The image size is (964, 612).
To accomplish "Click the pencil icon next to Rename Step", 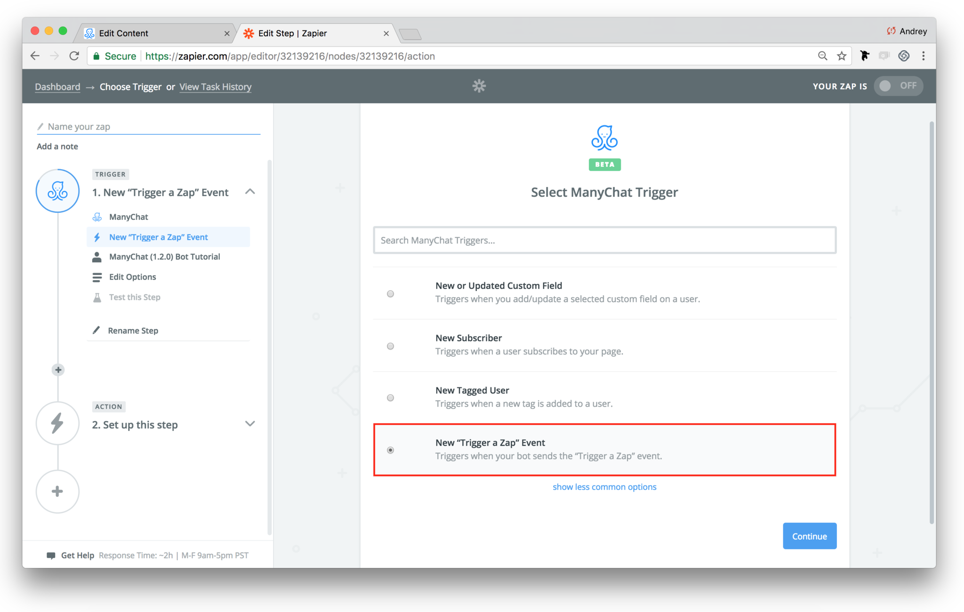I will 96,330.
